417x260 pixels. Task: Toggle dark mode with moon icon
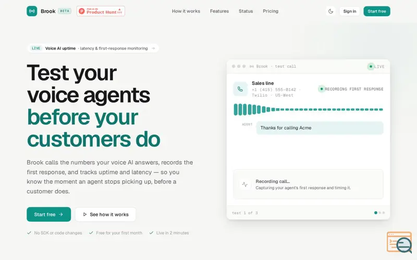[x=330, y=11]
